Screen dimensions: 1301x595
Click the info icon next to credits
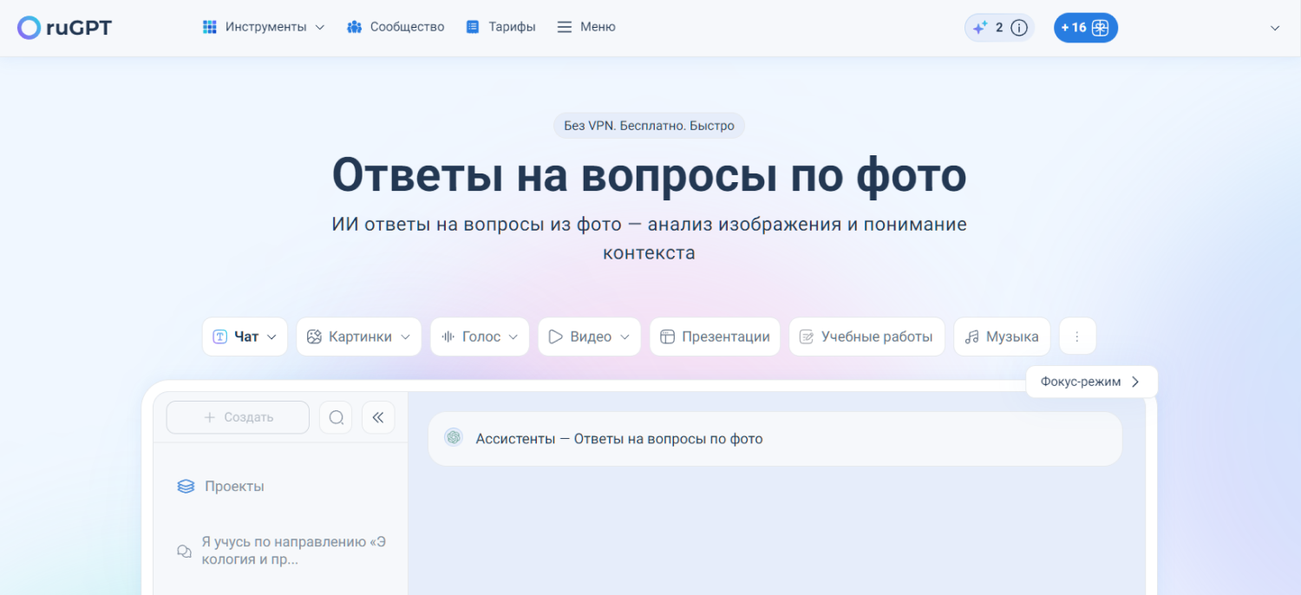tap(1019, 28)
